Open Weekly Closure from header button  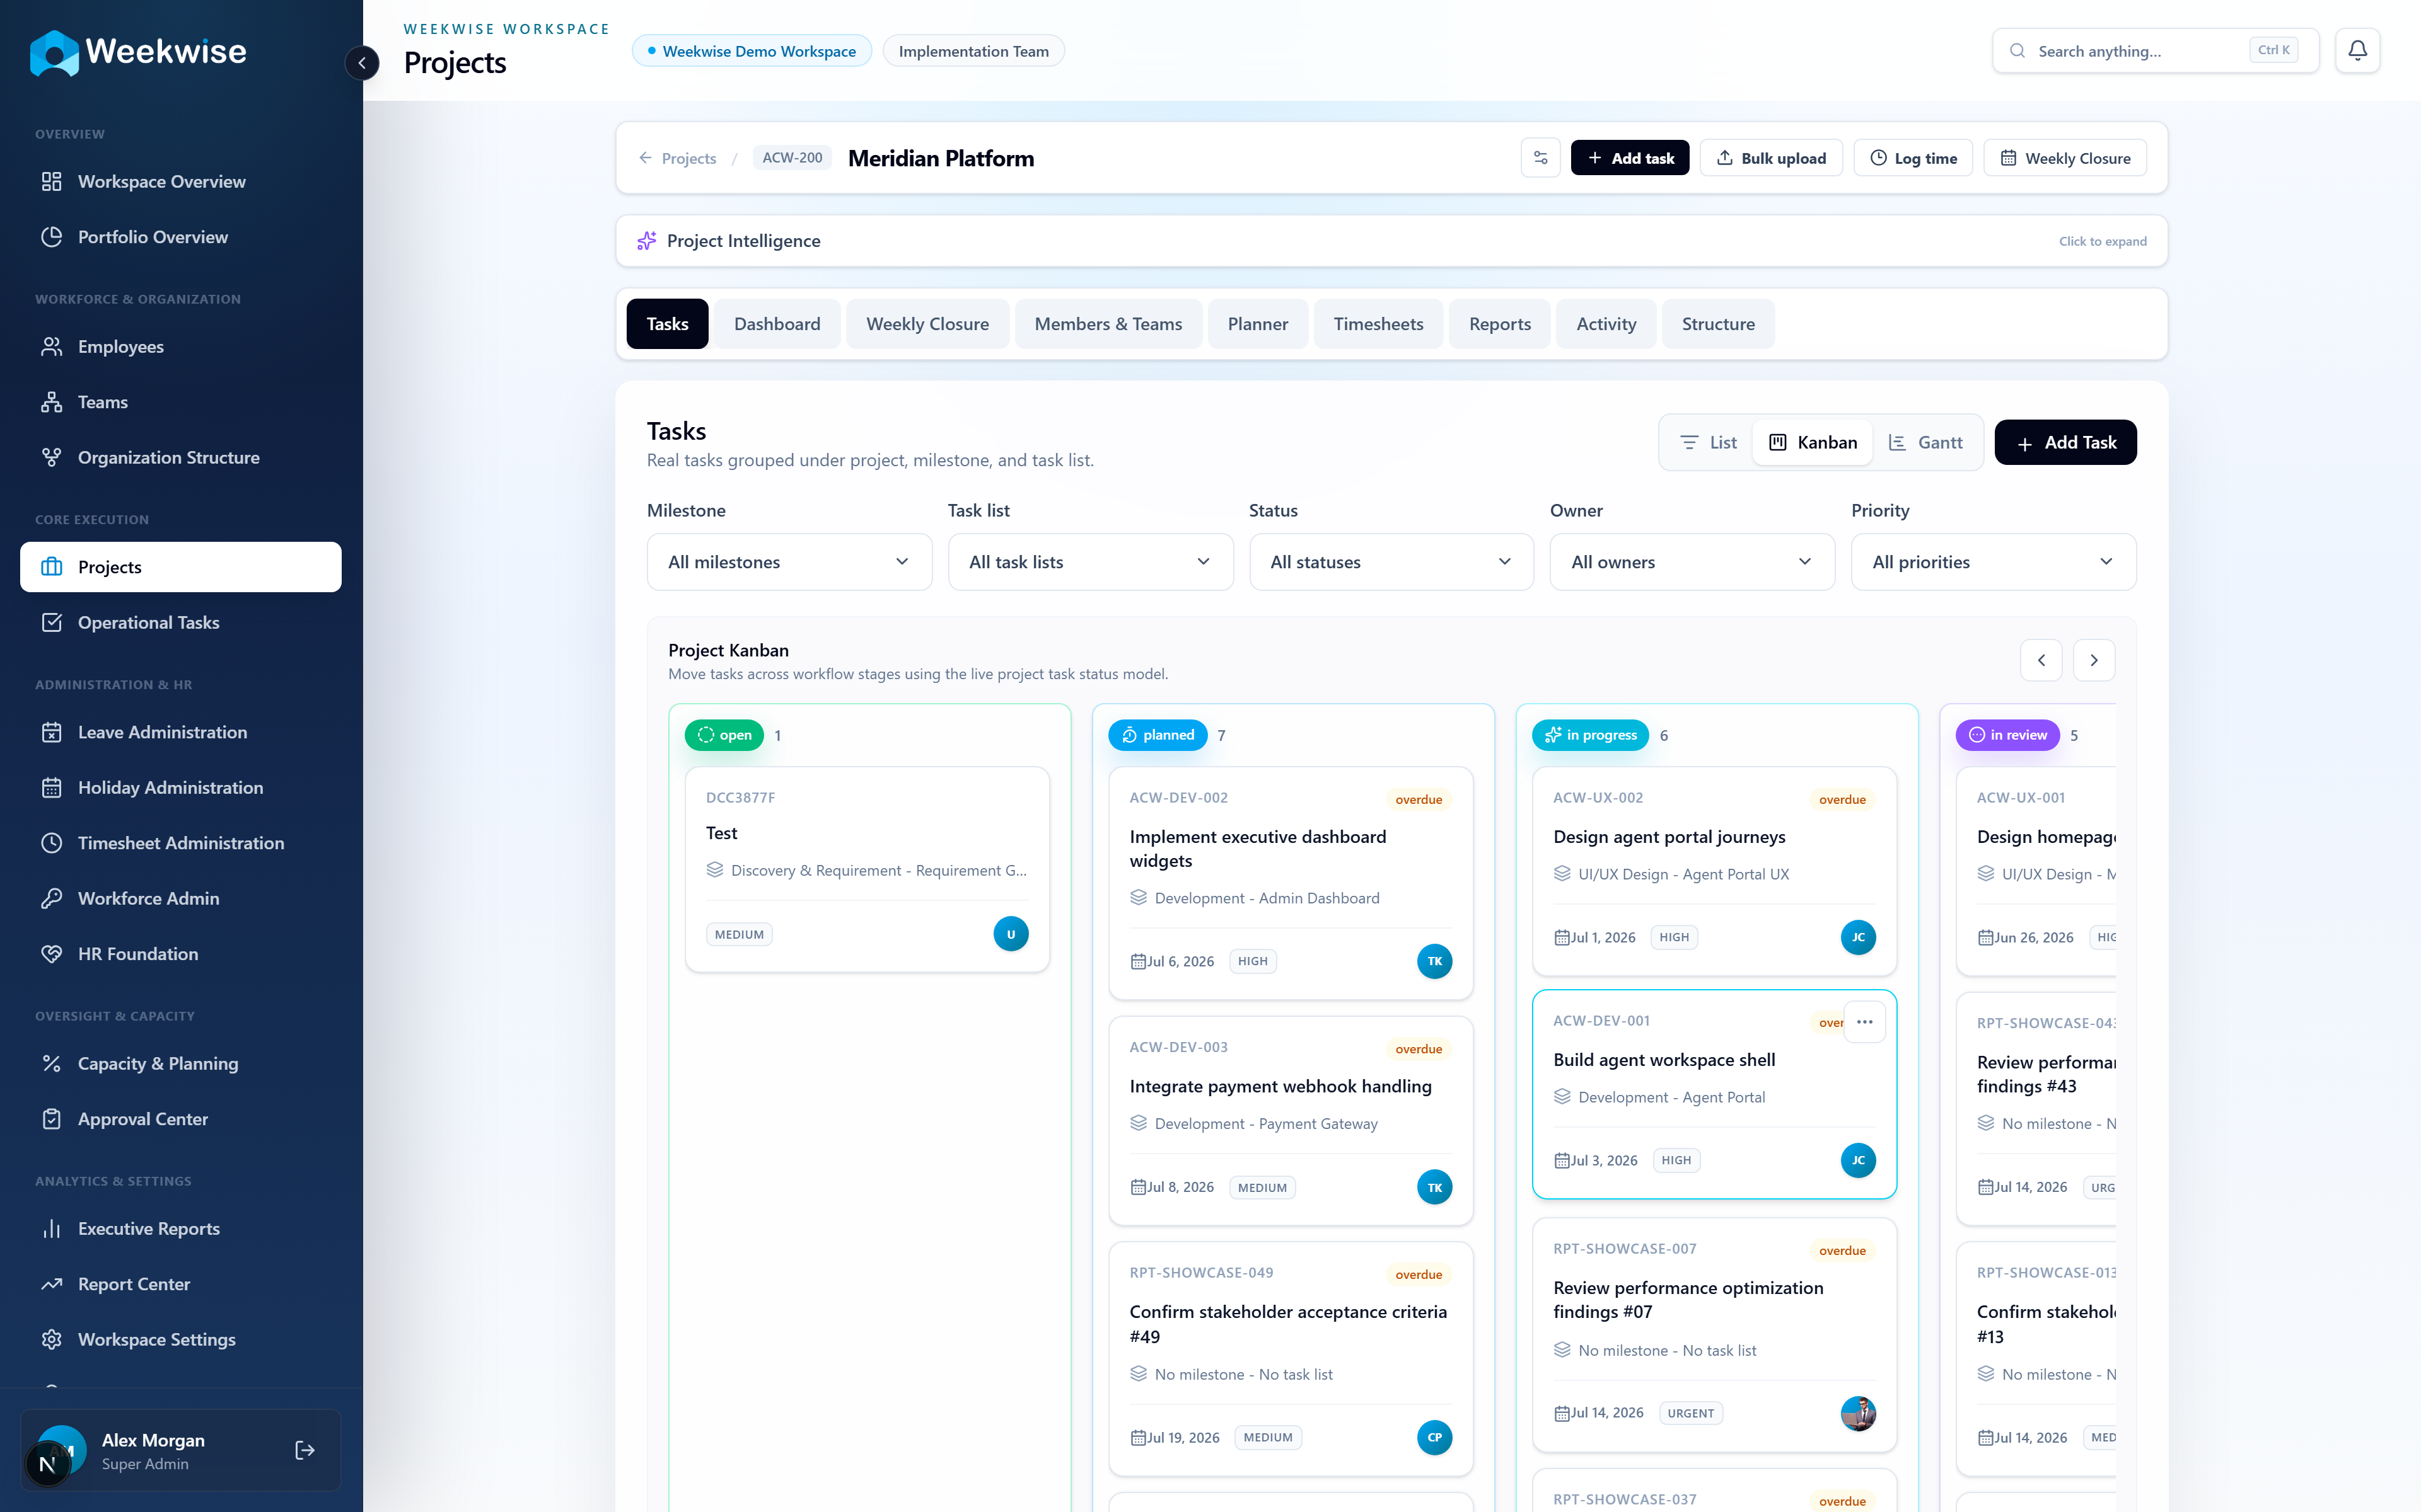tap(2065, 158)
